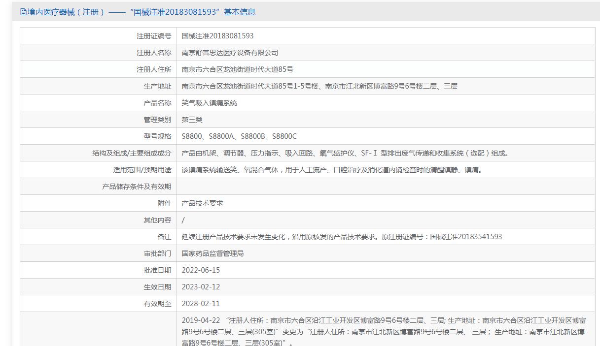
Task: Select the 产品技术要求 attachment value
Action: point(202,203)
